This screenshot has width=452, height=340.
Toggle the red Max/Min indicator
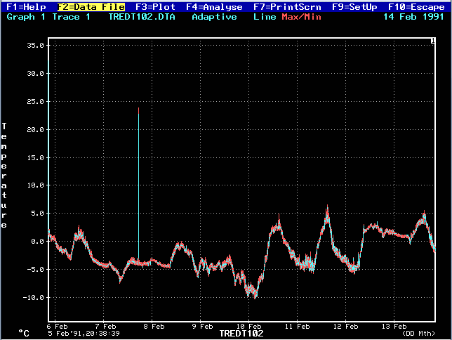300,16
